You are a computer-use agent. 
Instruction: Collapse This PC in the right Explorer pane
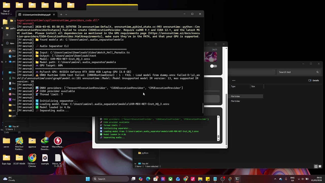tap(135, 164)
